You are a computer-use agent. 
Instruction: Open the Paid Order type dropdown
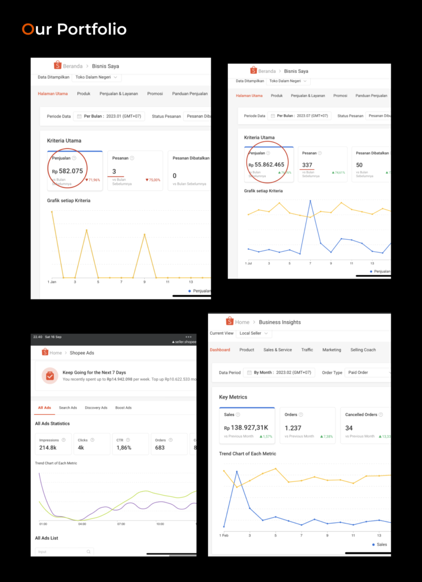(x=369, y=373)
